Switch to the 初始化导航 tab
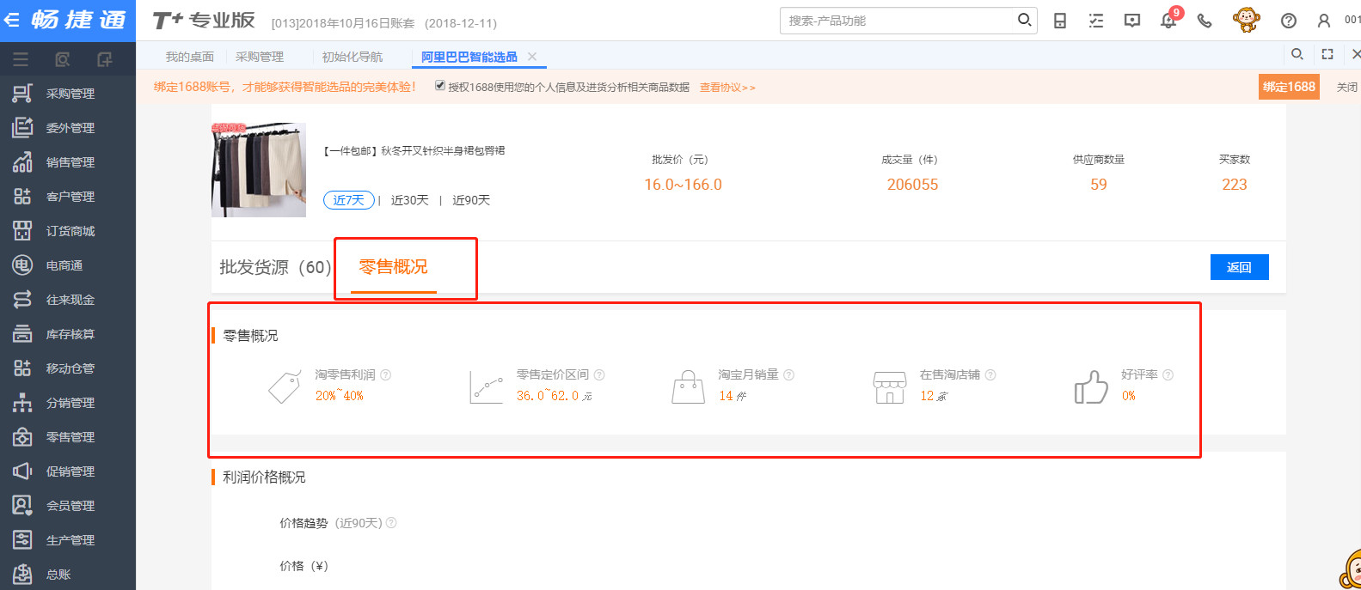Viewport: 1361px width, 590px height. tap(353, 57)
